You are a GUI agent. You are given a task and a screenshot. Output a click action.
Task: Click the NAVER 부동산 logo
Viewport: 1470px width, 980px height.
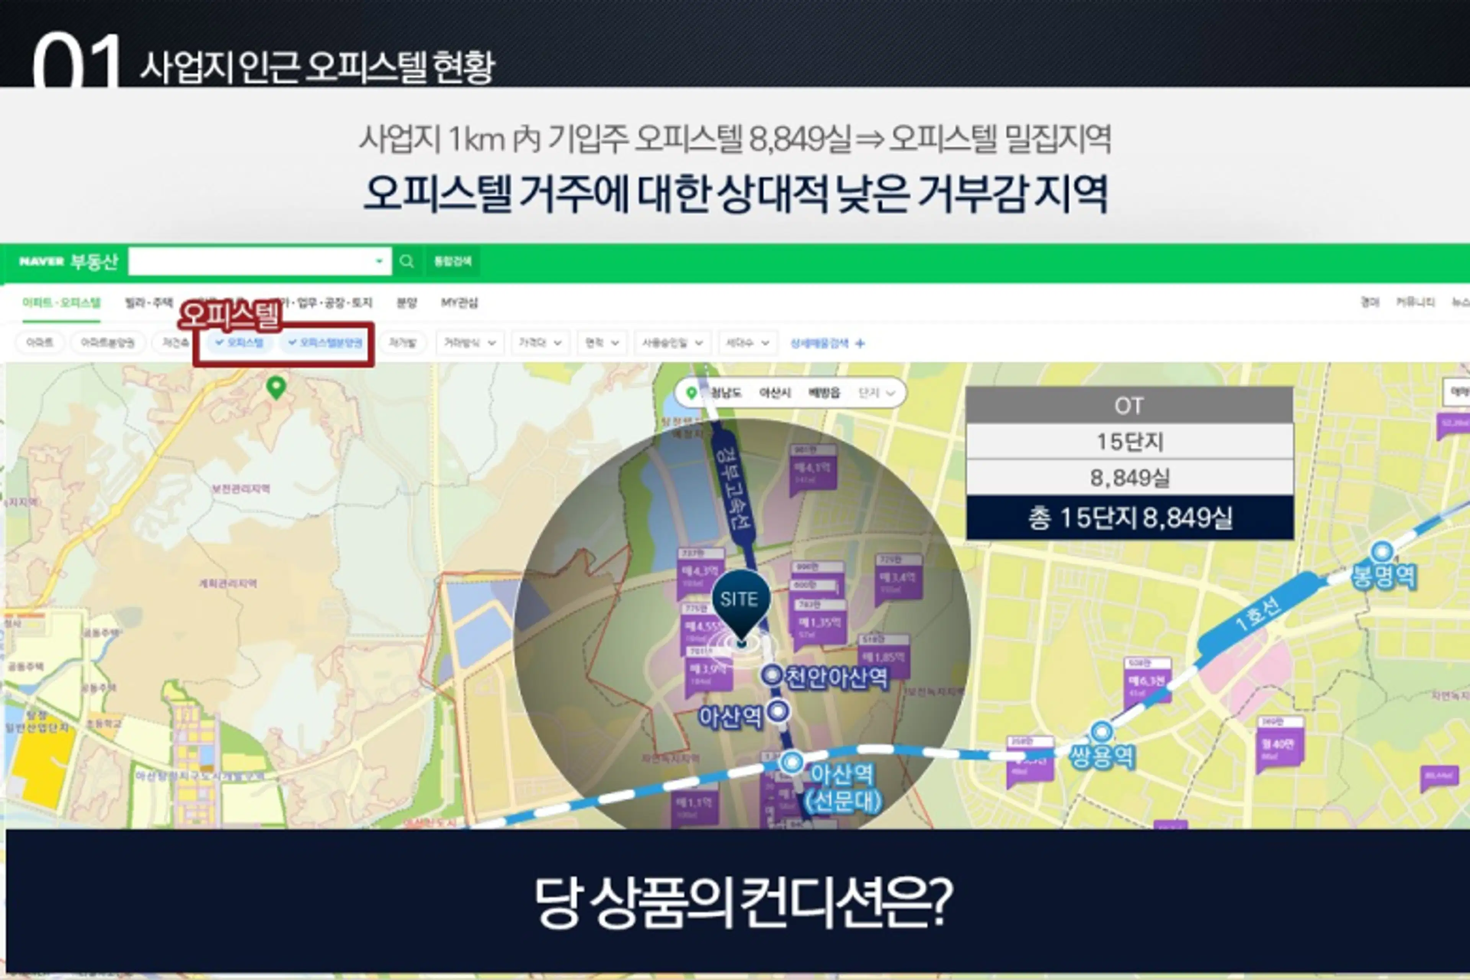click(x=68, y=261)
